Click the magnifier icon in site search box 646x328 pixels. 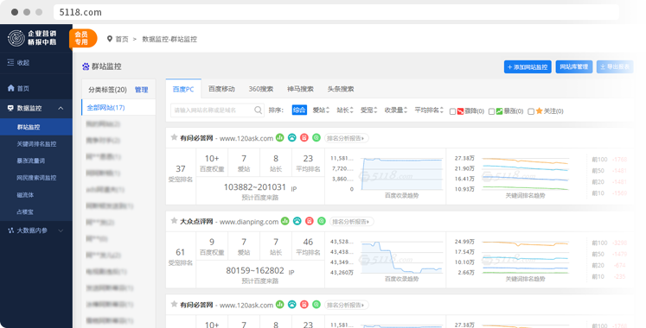coord(258,110)
